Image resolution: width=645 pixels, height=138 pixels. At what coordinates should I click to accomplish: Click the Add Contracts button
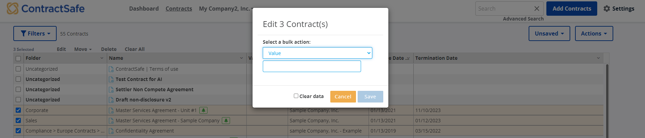(572, 9)
